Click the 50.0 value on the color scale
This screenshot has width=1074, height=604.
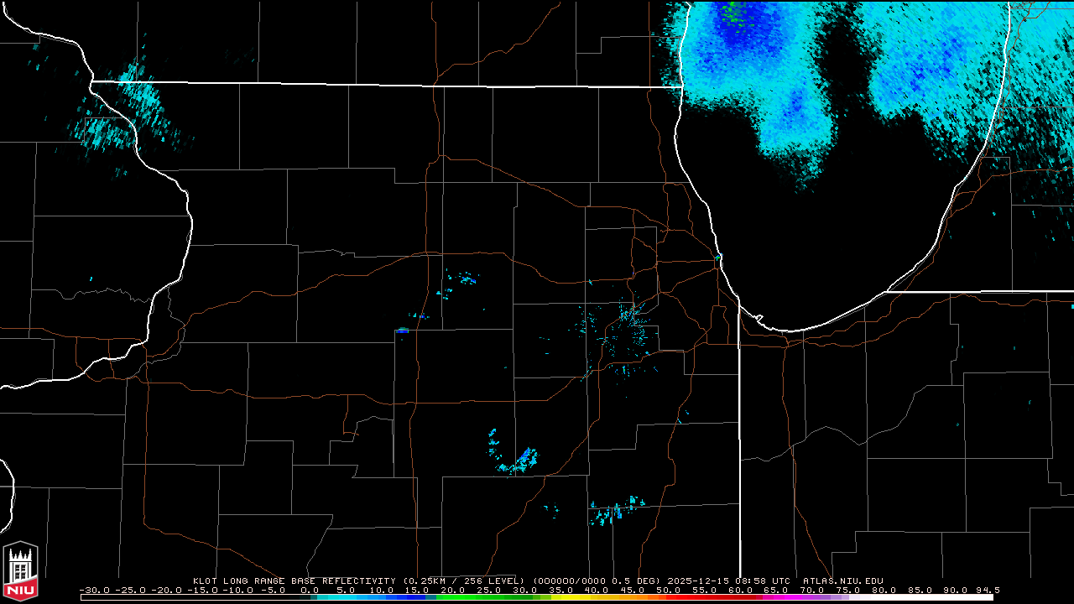(x=668, y=590)
